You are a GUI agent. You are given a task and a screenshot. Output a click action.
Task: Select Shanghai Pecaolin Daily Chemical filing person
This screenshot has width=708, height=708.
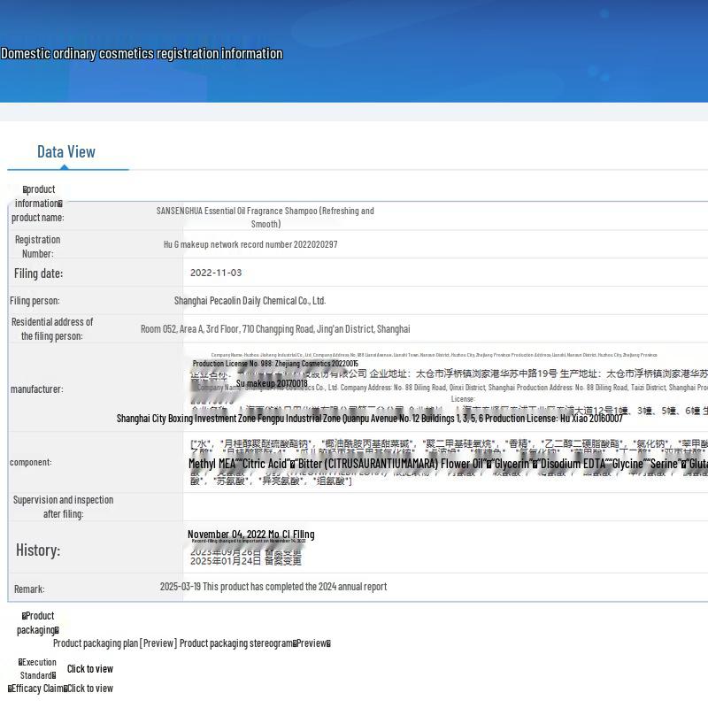coord(250,301)
